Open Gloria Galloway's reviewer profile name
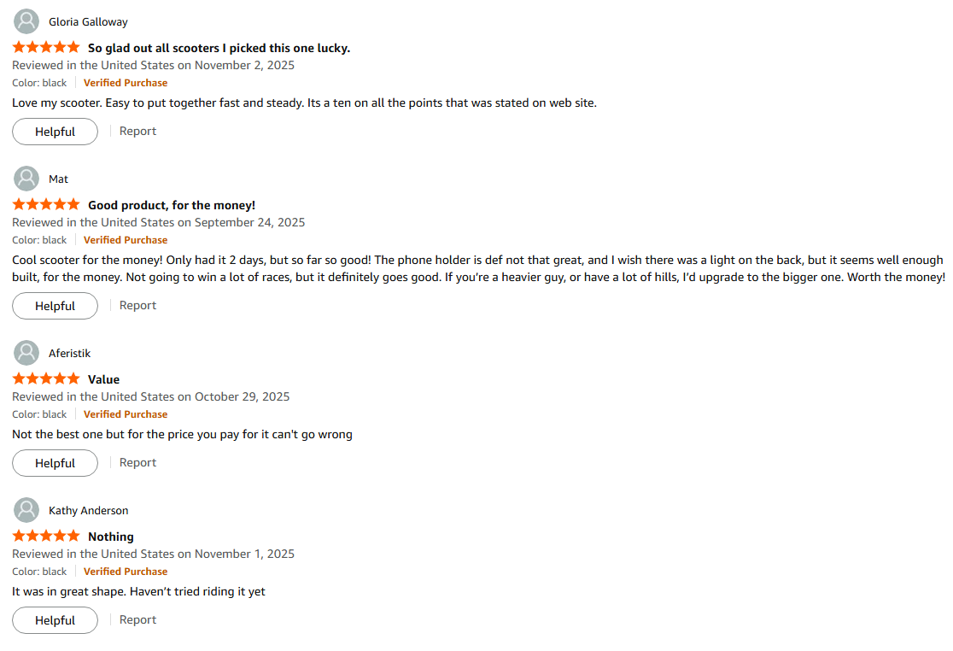Image resolution: width=953 pixels, height=651 pixels. tap(88, 21)
